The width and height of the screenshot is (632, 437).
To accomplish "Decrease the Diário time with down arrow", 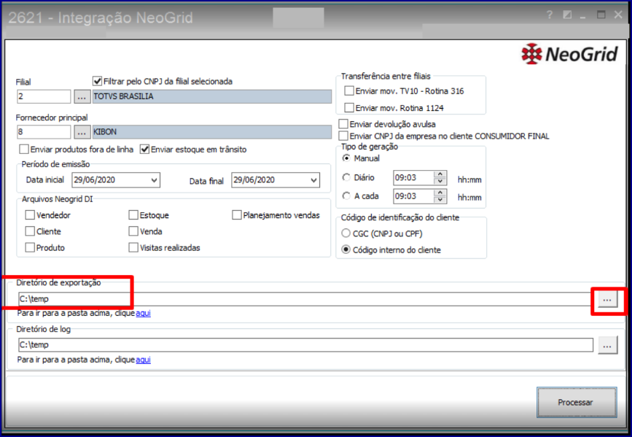I will 440,181.
